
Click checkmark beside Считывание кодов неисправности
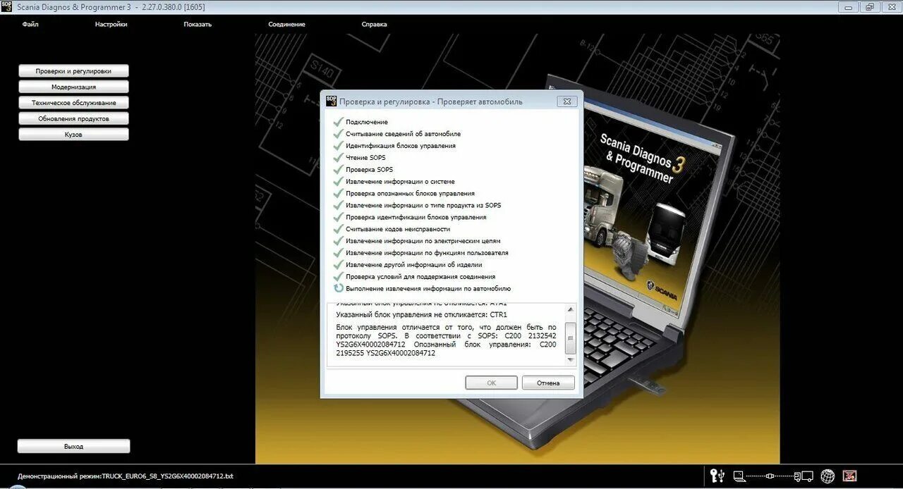coord(339,228)
